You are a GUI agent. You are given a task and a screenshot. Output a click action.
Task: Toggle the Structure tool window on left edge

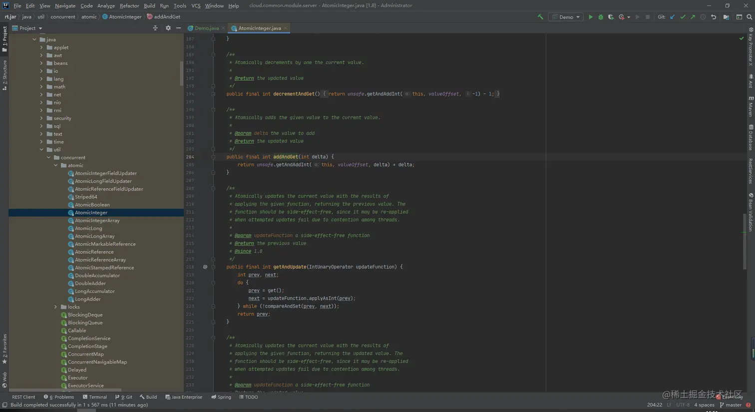[x=4, y=75]
